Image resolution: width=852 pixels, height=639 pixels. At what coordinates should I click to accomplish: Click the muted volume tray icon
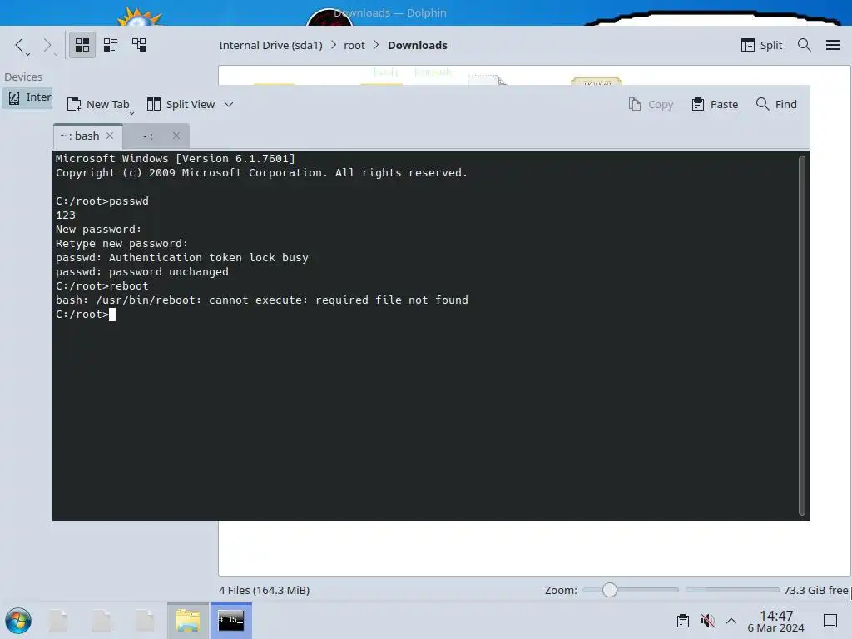pos(707,621)
